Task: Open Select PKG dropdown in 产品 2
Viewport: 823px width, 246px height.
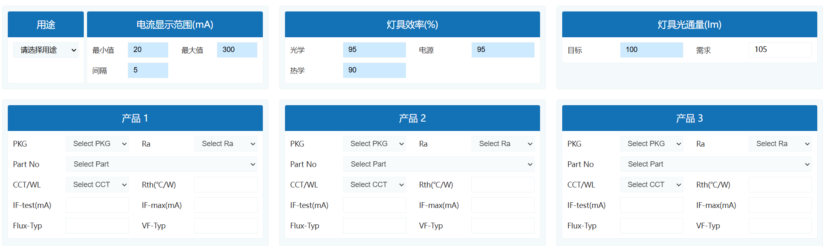Action: (375, 144)
